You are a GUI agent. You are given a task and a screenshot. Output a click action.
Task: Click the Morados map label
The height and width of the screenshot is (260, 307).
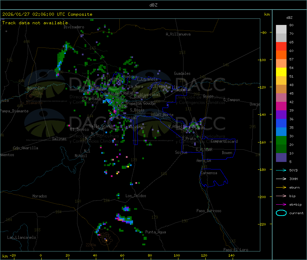40,196
